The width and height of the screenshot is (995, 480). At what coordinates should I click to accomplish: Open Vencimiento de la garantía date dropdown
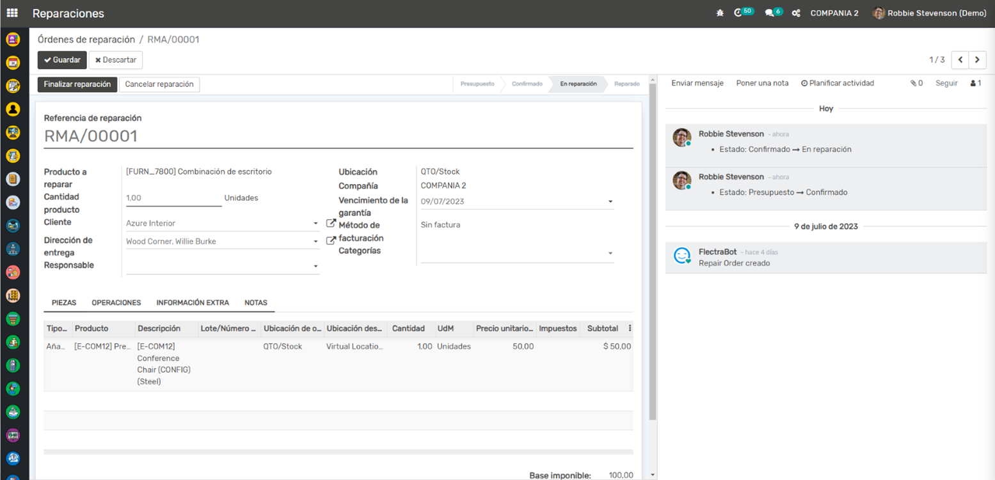pos(610,202)
